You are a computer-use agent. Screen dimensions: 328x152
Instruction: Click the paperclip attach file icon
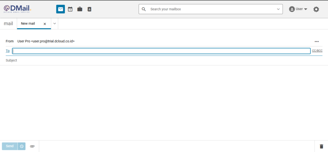point(32,146)
